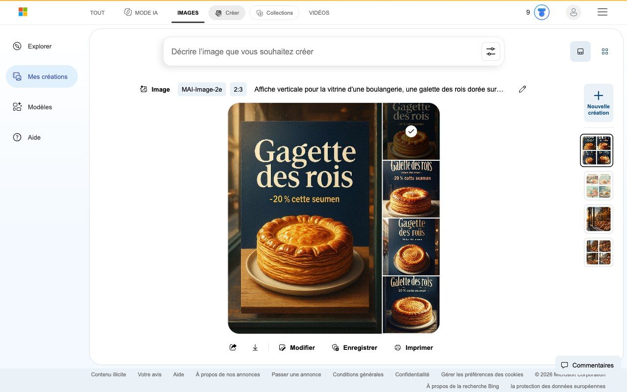
Task: Open Modèles in the sidebar
Action: click(33, 107)
